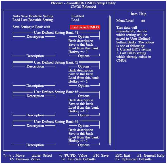
Task: Click ESC: Exit in footer
Action: pyautogui.click(x=123, y=155)
